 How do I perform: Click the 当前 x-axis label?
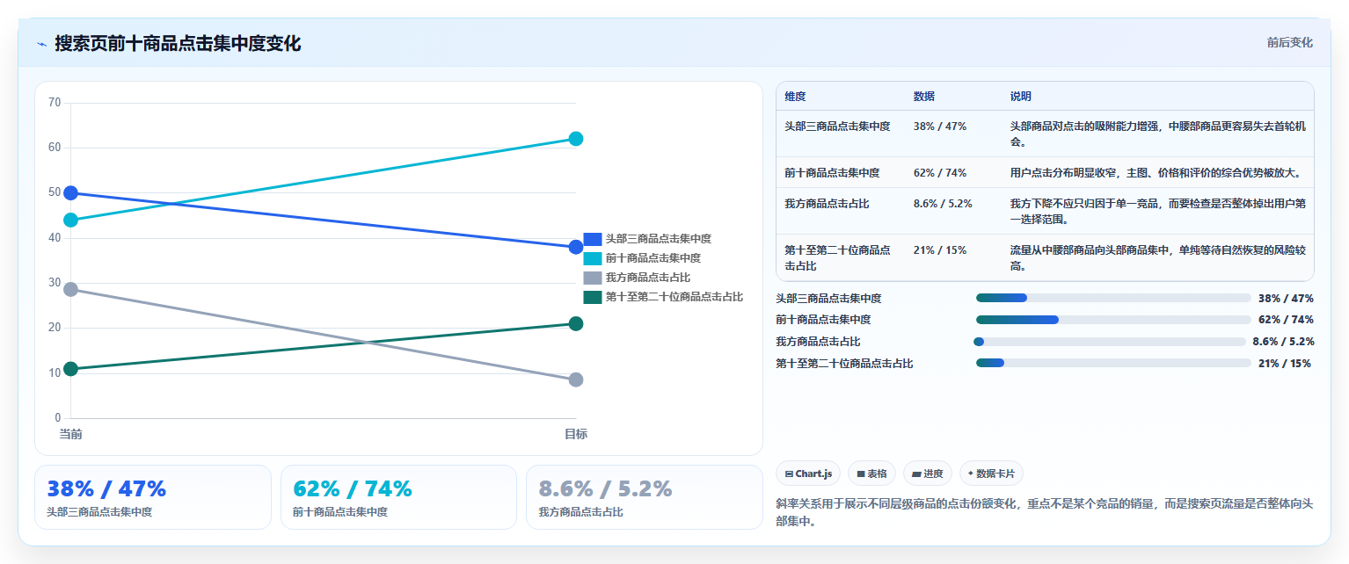[71, 434]
